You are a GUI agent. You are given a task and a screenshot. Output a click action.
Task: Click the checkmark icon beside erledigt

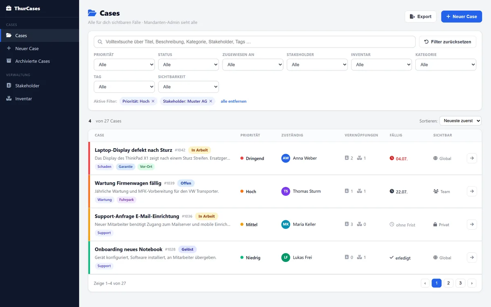[392, 257]
